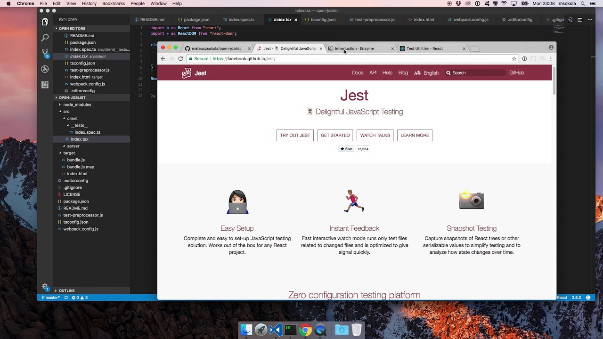Click the WATCH TALKS button
Screen dimensions: 603x339
375,135
